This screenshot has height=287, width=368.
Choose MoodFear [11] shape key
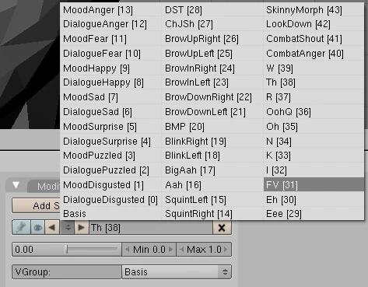point(110,39)
